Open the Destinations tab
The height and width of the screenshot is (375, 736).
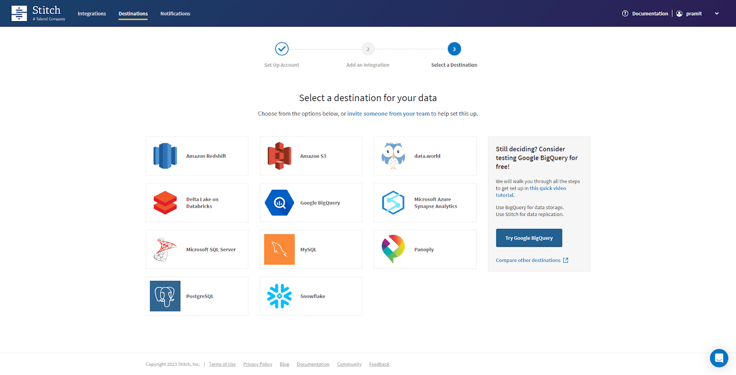click(x=133, y=14)
